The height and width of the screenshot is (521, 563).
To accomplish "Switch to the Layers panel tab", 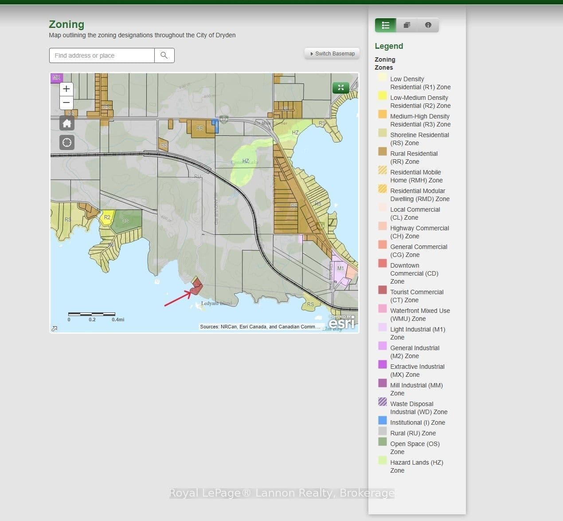I will (x=407, y=25).
